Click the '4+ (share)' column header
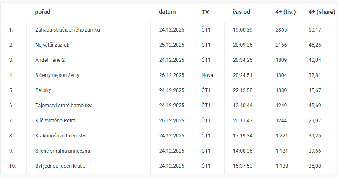 pos(322,12)
